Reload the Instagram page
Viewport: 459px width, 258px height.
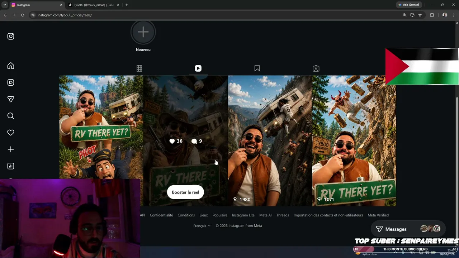pos(23,15)
